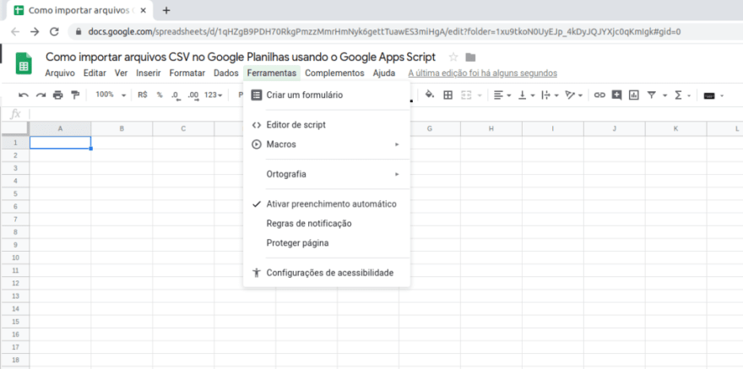Expand the Ortografia submenu
743x369 pixels.
pyautogui.click(x=327, y=174)
